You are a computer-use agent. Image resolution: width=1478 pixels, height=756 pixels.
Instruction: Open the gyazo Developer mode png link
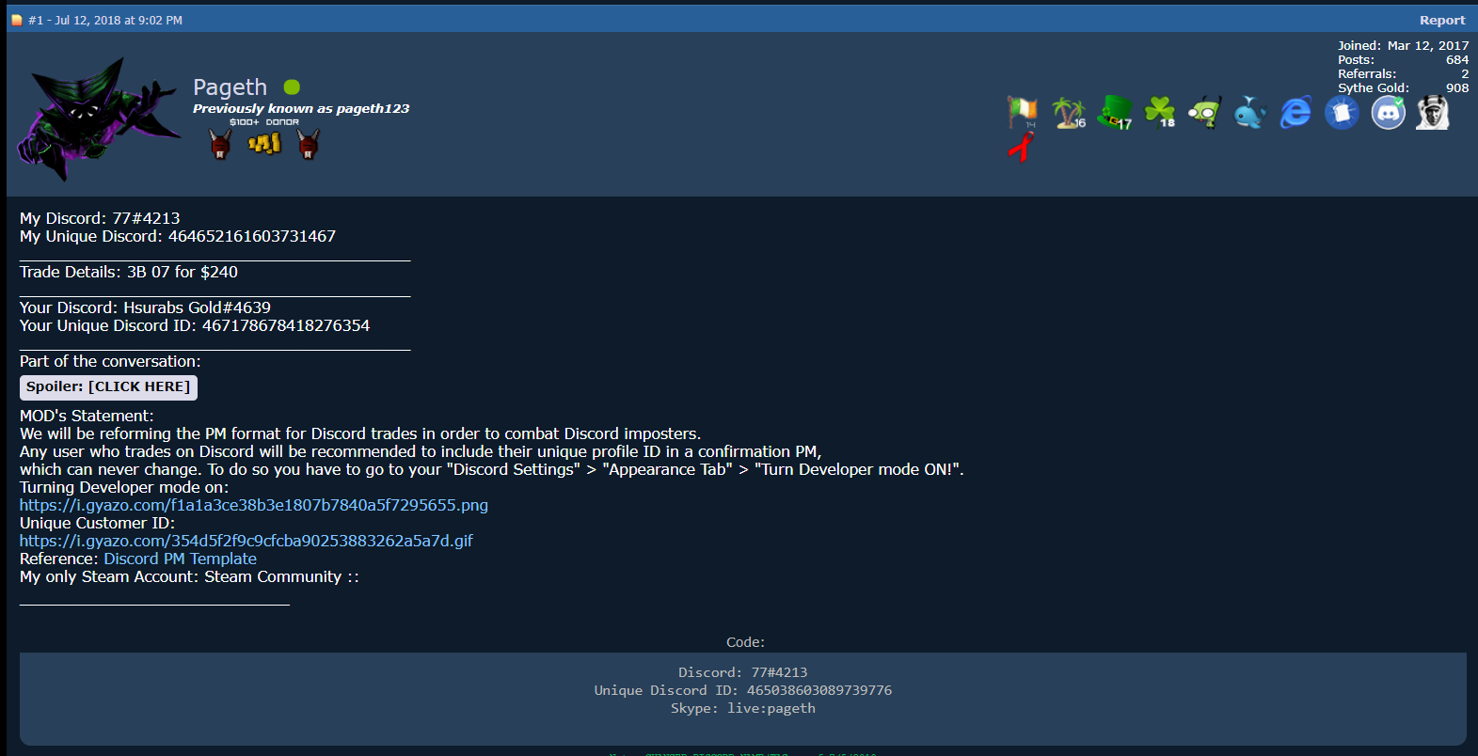pos(254,505)
